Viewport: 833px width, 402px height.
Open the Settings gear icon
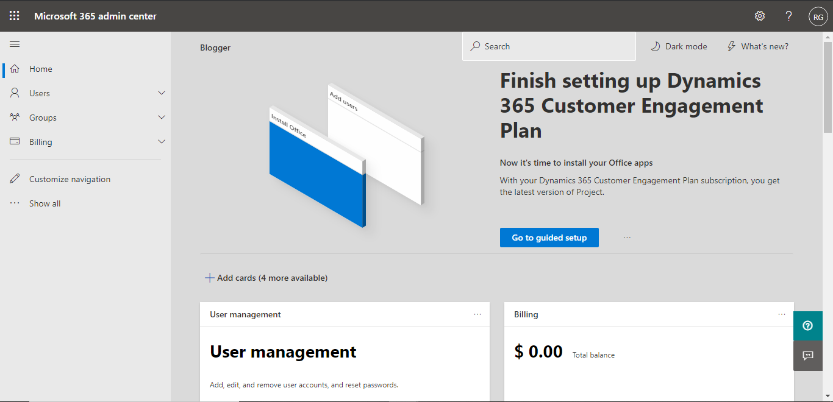coord(760,16)
